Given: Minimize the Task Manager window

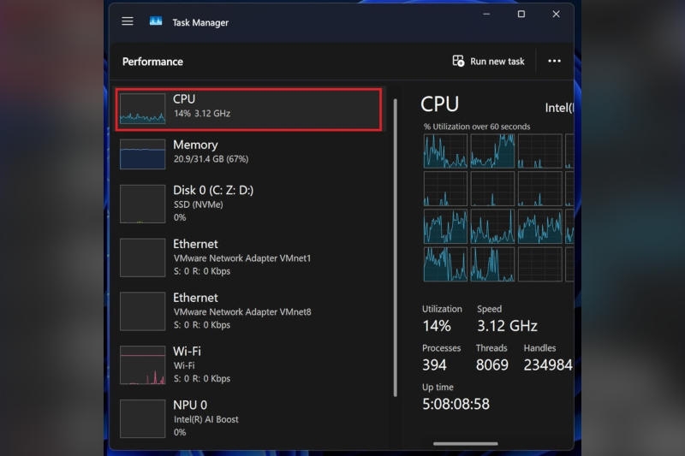Looking at the screenshot, I should 486,15.
